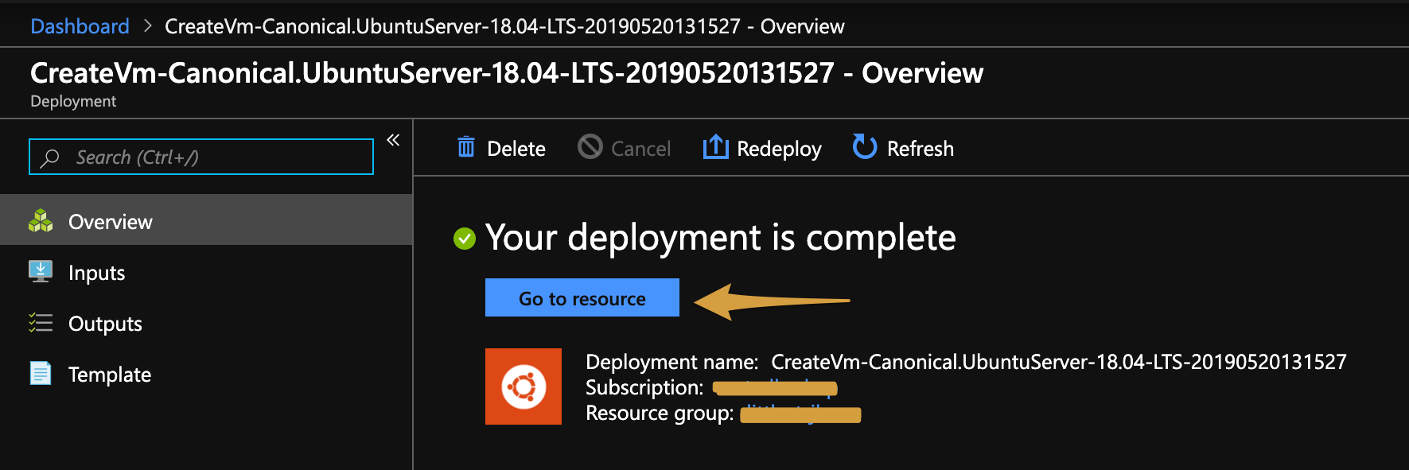Viewport: 1409px width, 470px height.
Task: Click the Redeploy upload icon
Action: pos(715,147)
